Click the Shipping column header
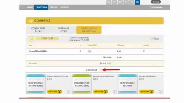The image size is (184, 103). click(x=121, y=45)
